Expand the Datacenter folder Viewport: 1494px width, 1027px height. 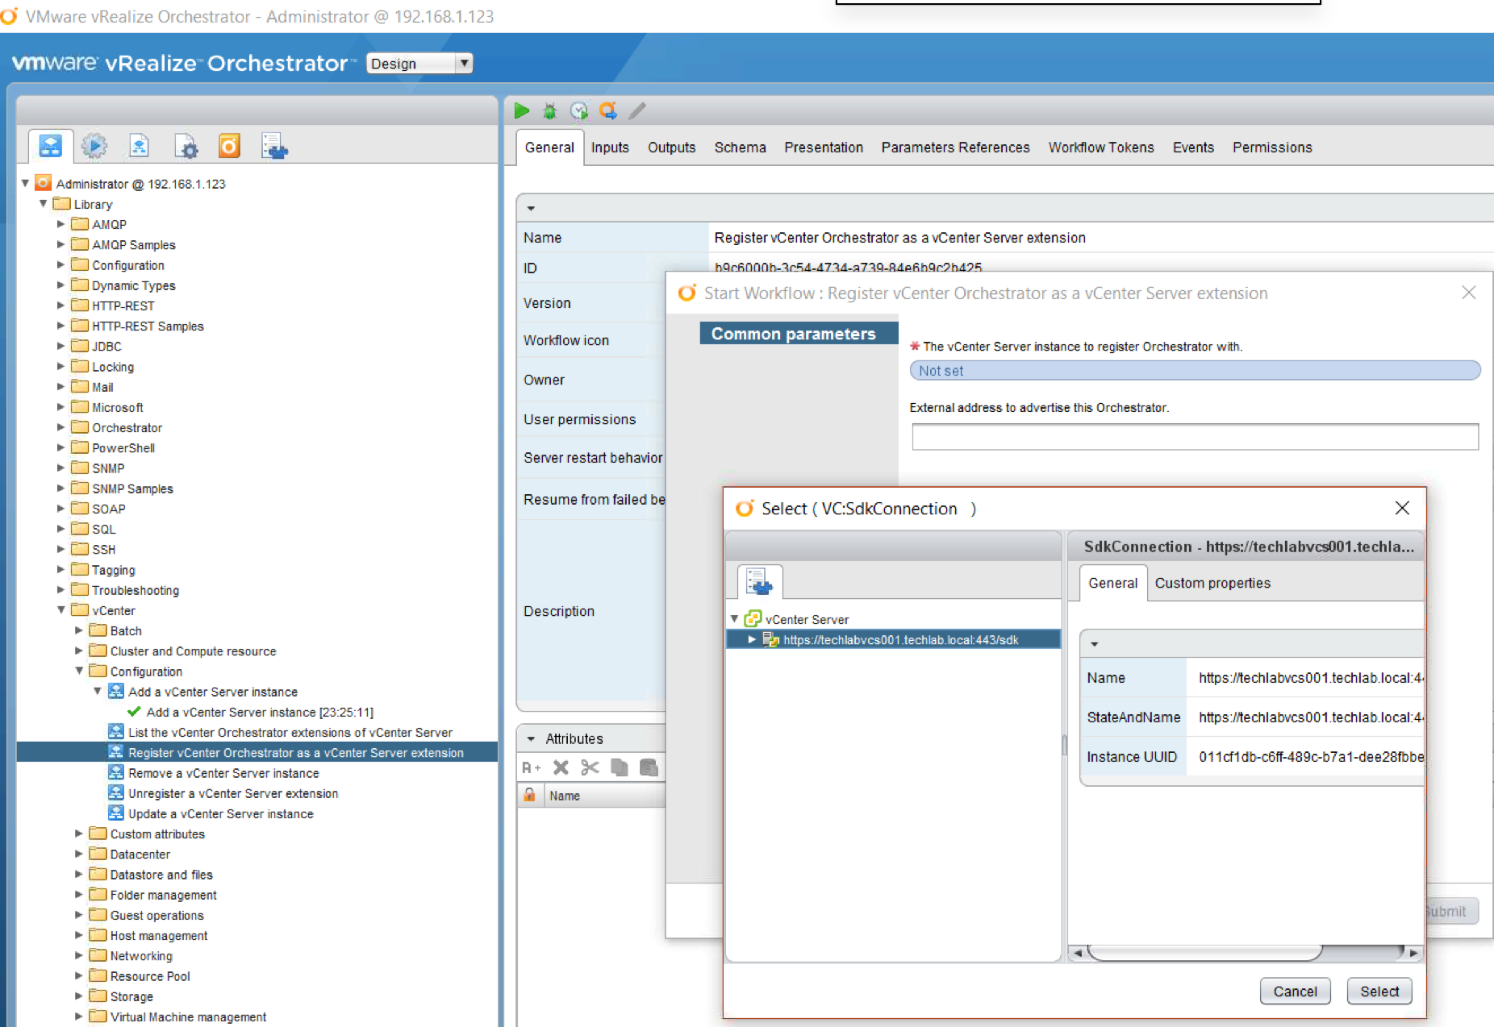click(x=79, y=854)
